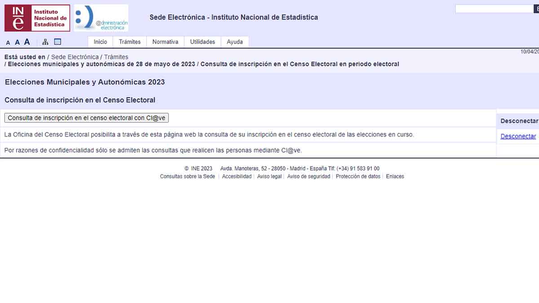Image resolution: width=539 pixels, height=303 pixels.
Task: Select the smallest font size icon
Action: pyautogui.click(x=8, y=42)
